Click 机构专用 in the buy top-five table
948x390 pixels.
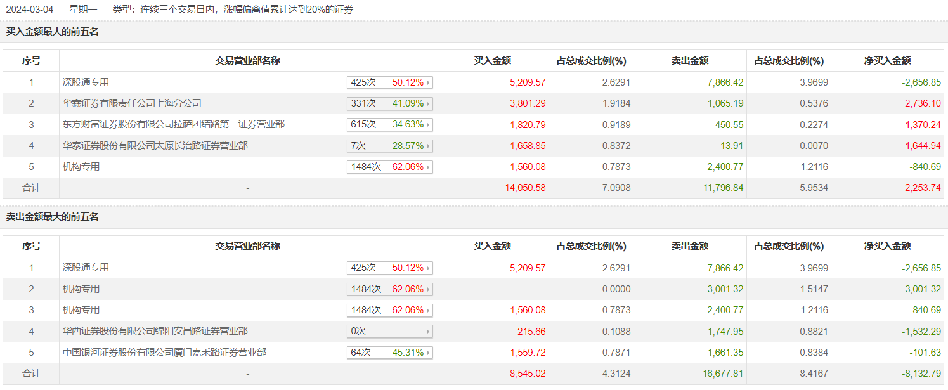(81, 167)
